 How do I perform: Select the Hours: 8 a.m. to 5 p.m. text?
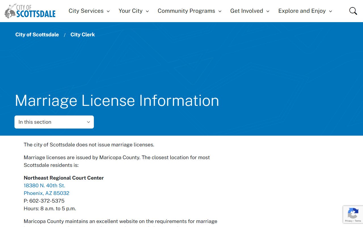click(50, 209)
